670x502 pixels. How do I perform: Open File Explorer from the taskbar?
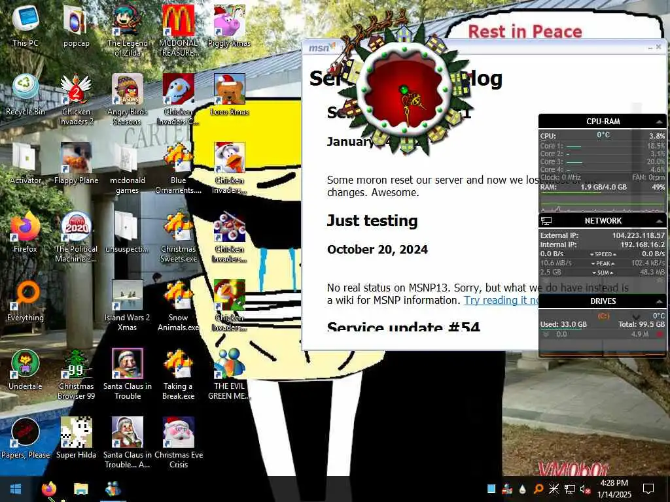pos(80,489)
